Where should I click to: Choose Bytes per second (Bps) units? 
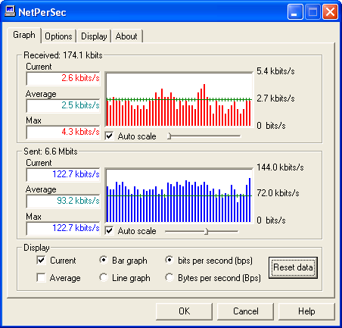coord(169,277)
